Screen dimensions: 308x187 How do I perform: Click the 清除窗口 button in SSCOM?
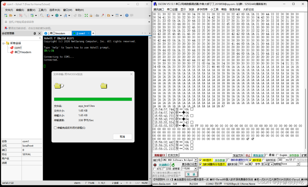(160, 155)
